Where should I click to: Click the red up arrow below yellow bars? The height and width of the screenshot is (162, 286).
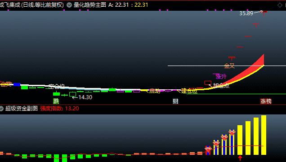pos(240,158)
